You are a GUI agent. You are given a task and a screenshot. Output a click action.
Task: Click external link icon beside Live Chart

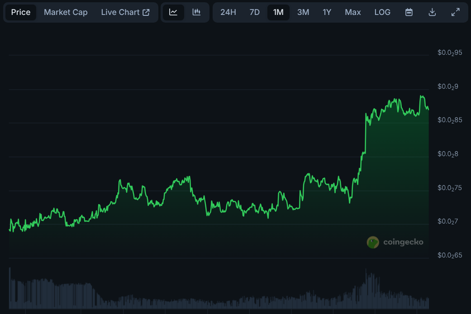pos(146,12)
